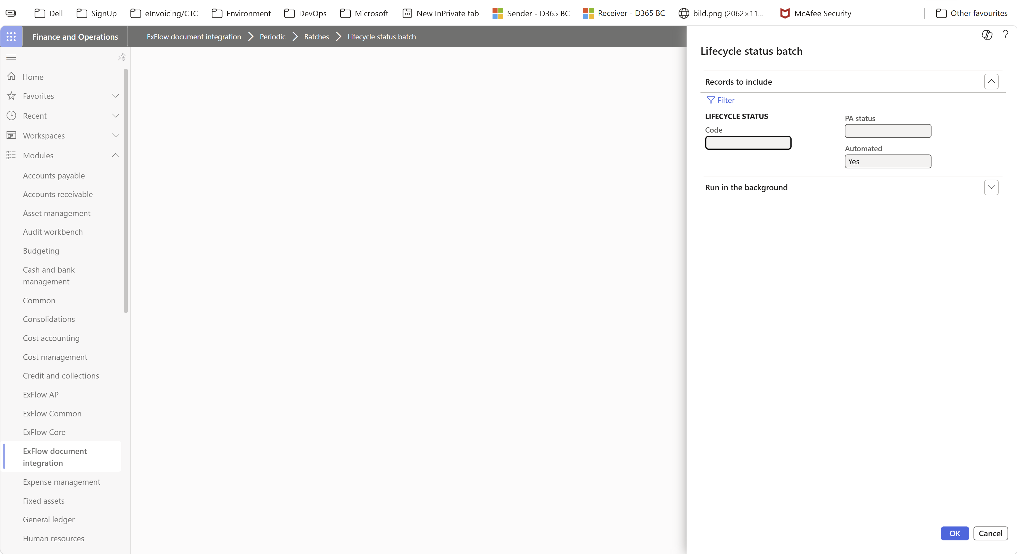Open McAfee Security bookmark
Viewport: 1017px width, 554px height.
coord(816,13)
